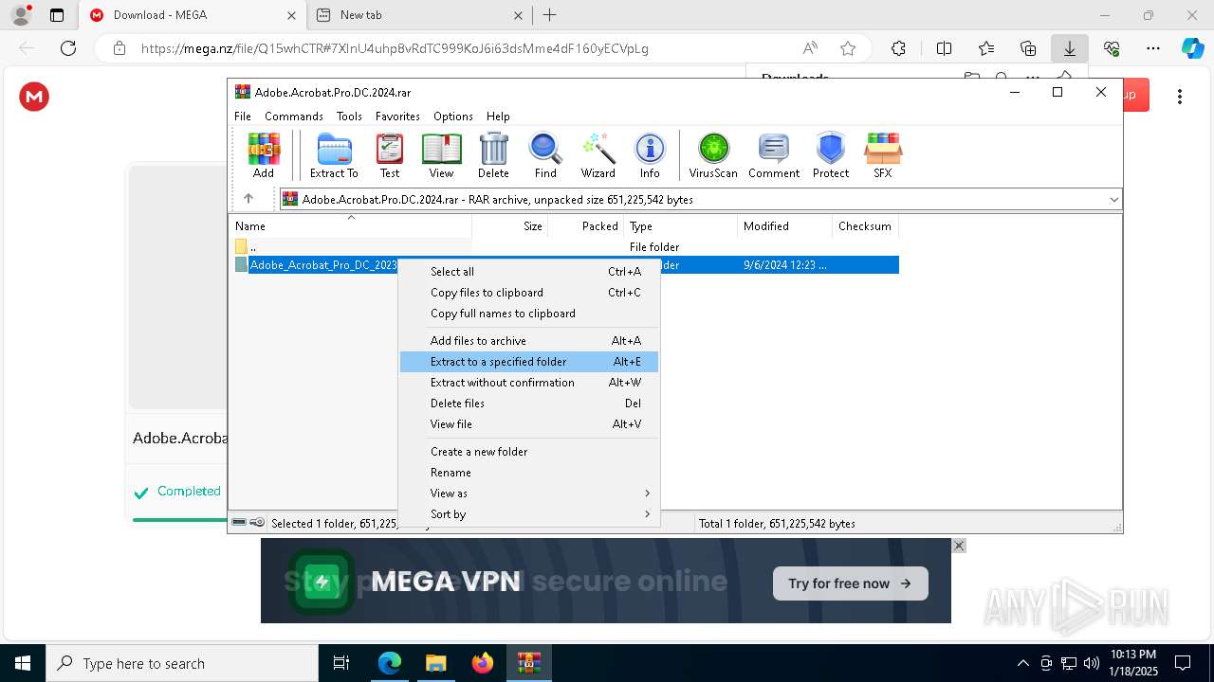Choose Delete files in context menu
The width and height of the screenshot is (1214, 682).
(x=528, y=404)
